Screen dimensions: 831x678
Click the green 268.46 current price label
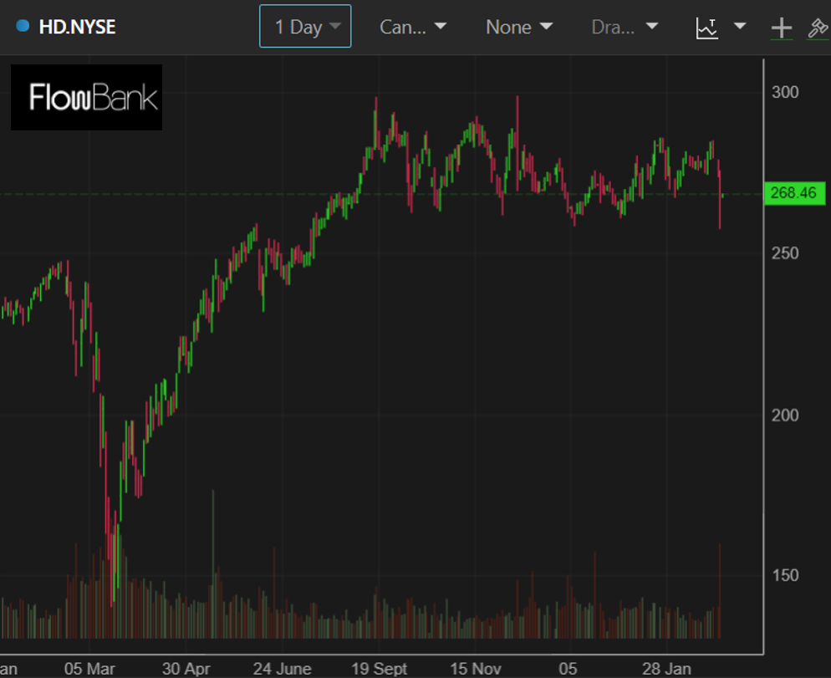793,194
